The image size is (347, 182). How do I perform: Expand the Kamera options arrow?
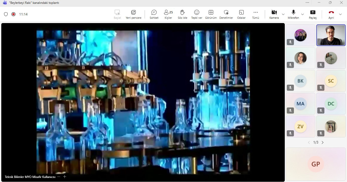(x=283, y=14)
